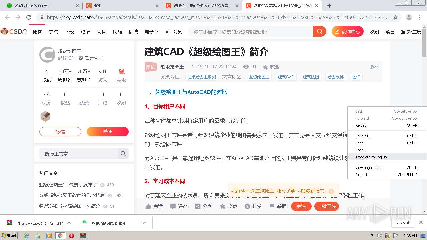
Task: Click the 超级绘图王系列 category tag
Action: click(202, 77)
